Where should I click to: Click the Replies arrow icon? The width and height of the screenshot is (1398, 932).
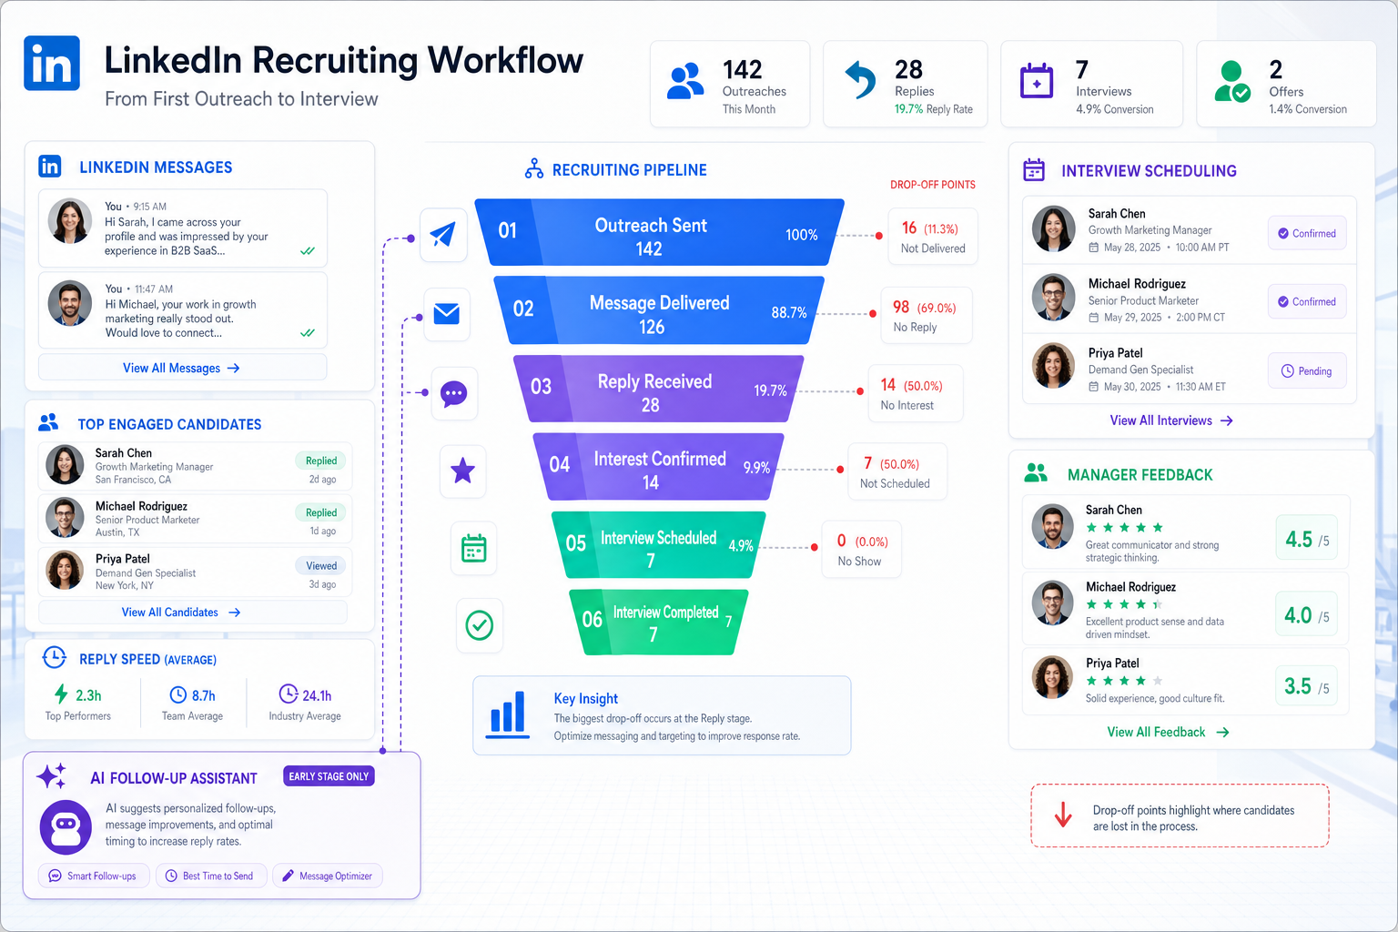click(x=860, y=79)
